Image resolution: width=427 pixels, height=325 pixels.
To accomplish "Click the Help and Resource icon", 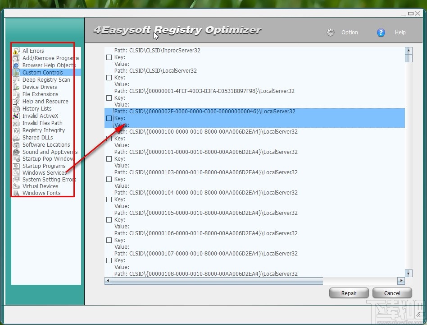I will point(16,102).
